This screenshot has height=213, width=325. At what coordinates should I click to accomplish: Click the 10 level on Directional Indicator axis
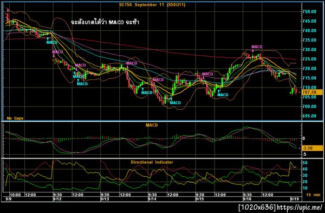(x=305, y=188)
